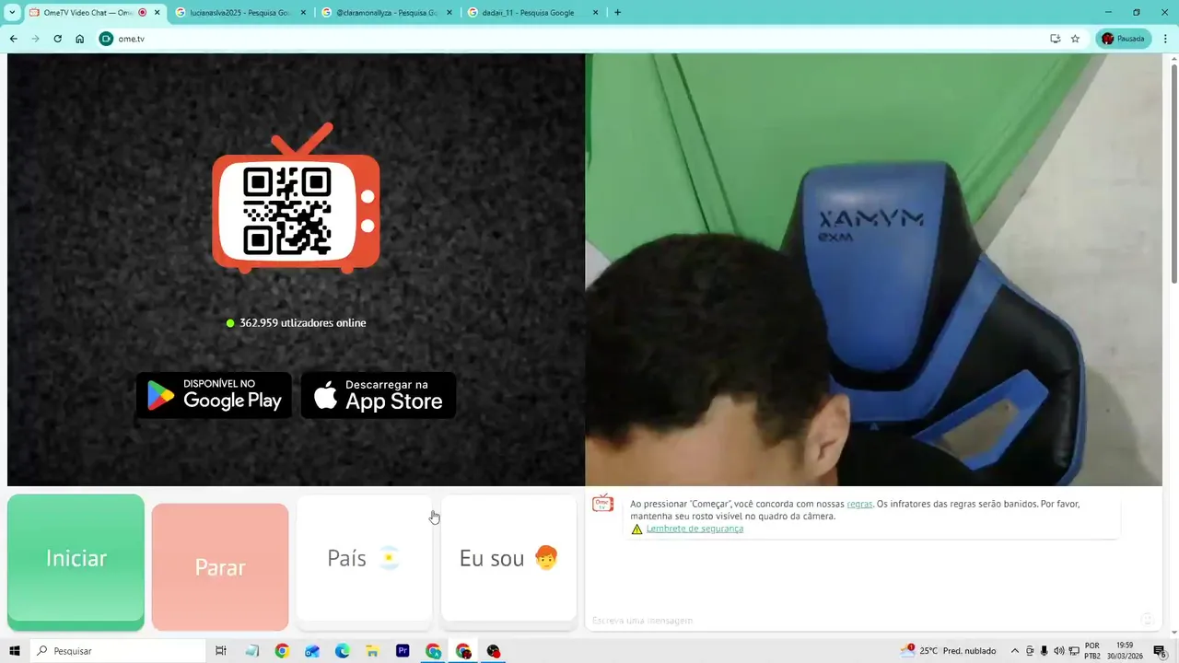Click the install app icon in address bar
Image resolution: width=1179 pixels, height=663 pixels.
1055,39
